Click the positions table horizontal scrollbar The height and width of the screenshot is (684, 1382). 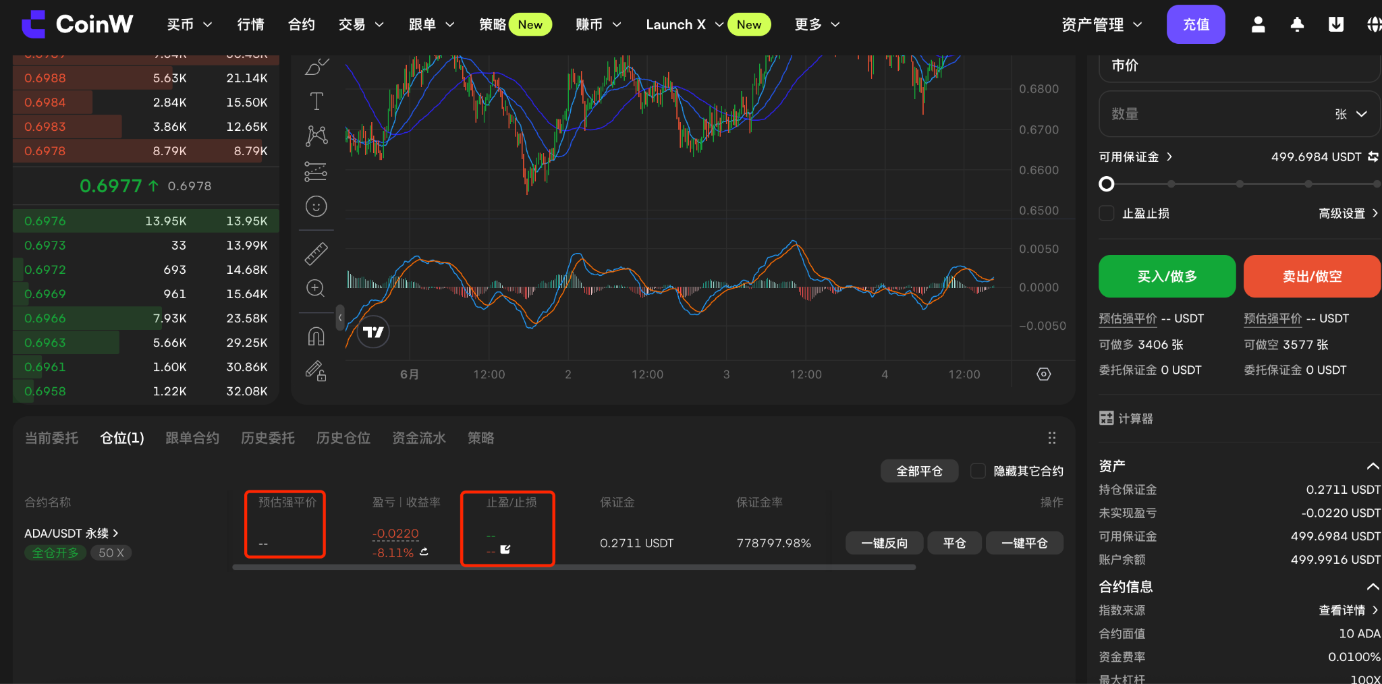coord(574,567)
